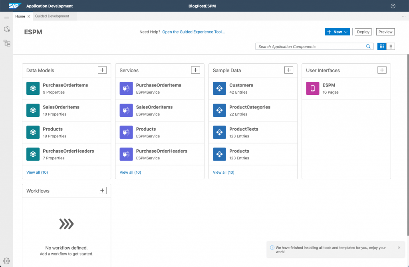
Task: View all 10 Services
Action: coord(130,172)
